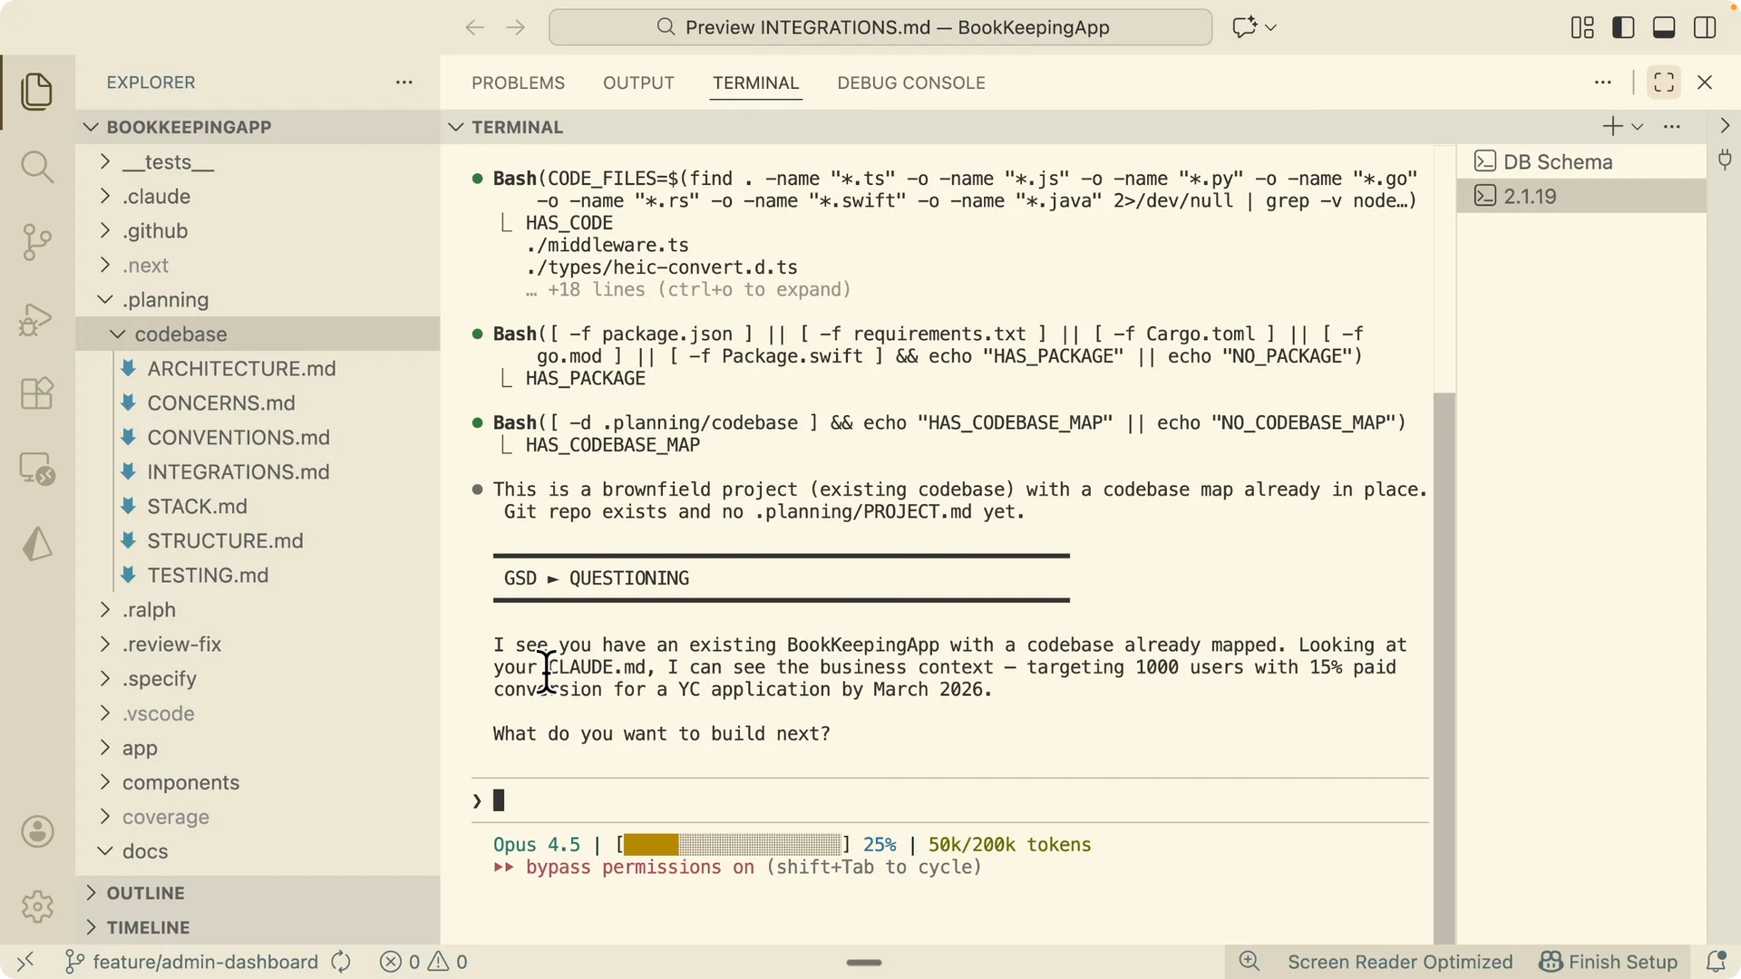The image size is (1741, 979).
Task: Switch to the DEBUG CONSOLE tab
Action: (911, 82)
